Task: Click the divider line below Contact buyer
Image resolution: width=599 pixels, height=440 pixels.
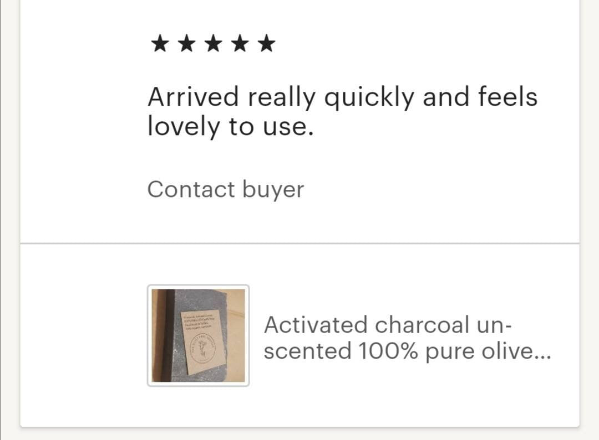Action: point(299,243)
